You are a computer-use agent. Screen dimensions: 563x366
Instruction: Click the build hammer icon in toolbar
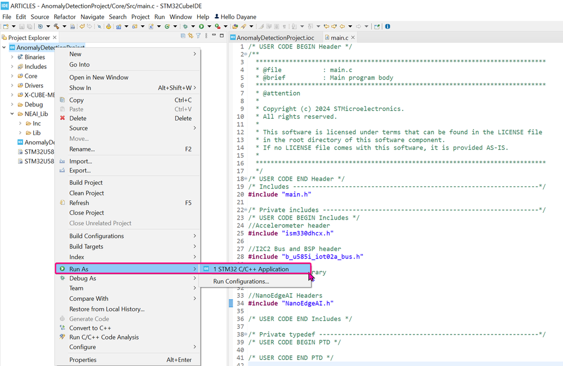[56, 26]
